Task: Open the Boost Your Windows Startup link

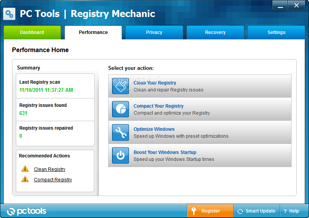Action: pos(165,152)
